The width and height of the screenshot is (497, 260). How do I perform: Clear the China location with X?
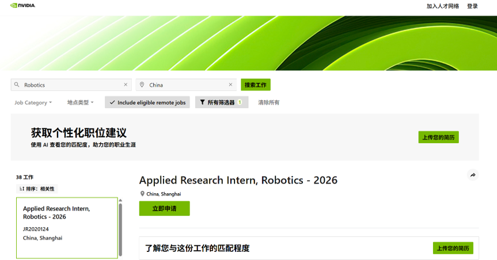230,85
